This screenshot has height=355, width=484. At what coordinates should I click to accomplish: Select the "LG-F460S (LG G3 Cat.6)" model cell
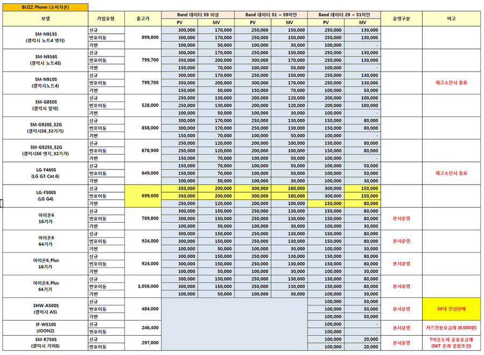[x=45, y=173]
